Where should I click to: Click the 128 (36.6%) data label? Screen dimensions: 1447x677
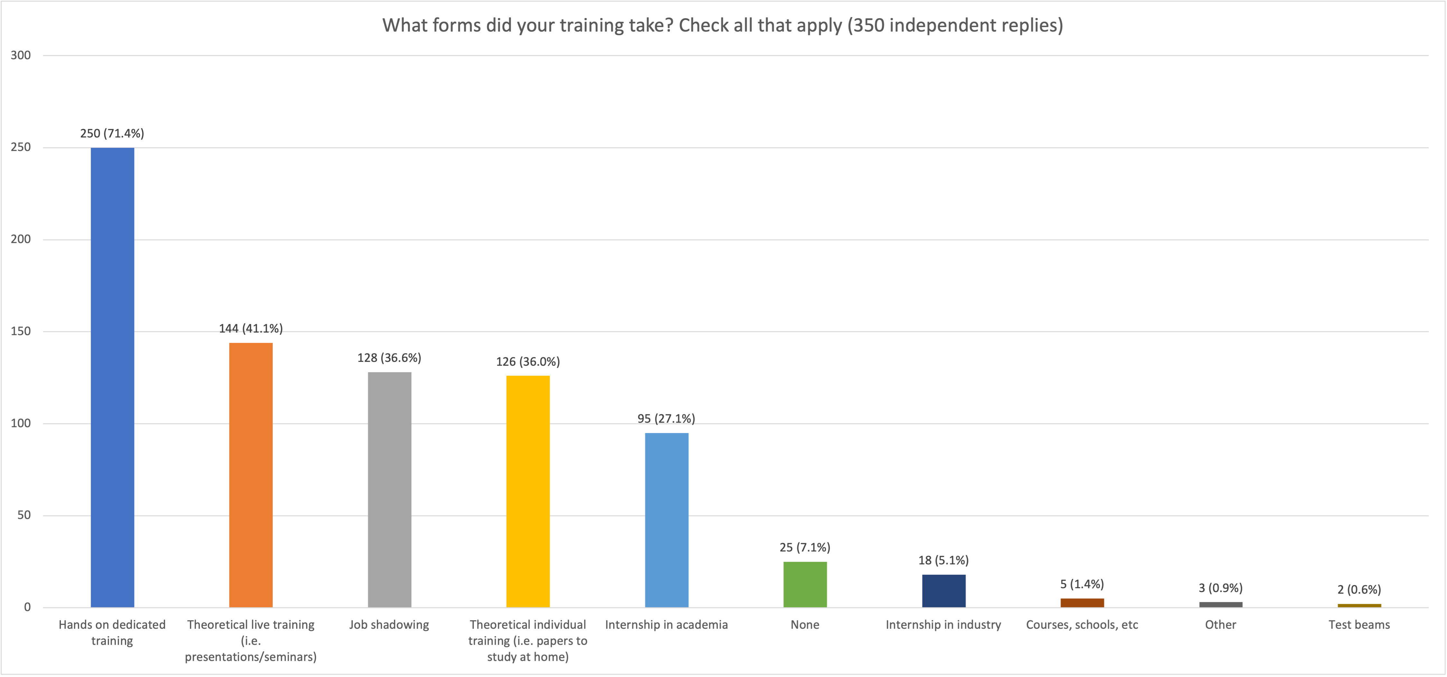[389, 358]
